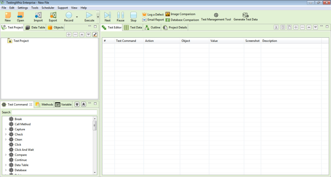Open the Help menu
The width and height of the screenshot is (331, 177).
[x=83, y=8]
